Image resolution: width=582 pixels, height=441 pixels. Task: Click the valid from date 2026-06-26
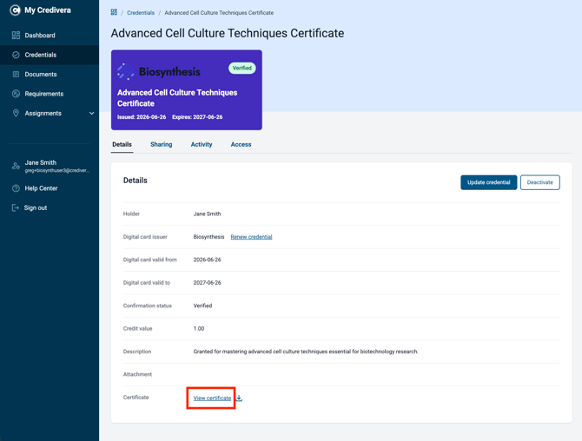(x=207, y=260)
